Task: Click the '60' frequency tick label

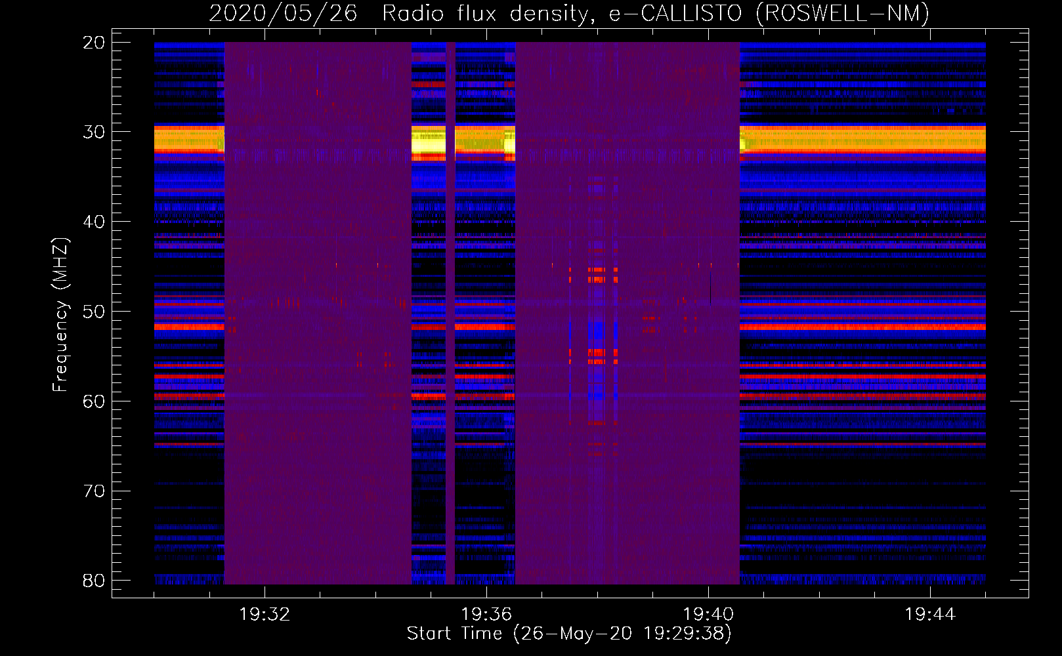Action: [x=94, y=401]
